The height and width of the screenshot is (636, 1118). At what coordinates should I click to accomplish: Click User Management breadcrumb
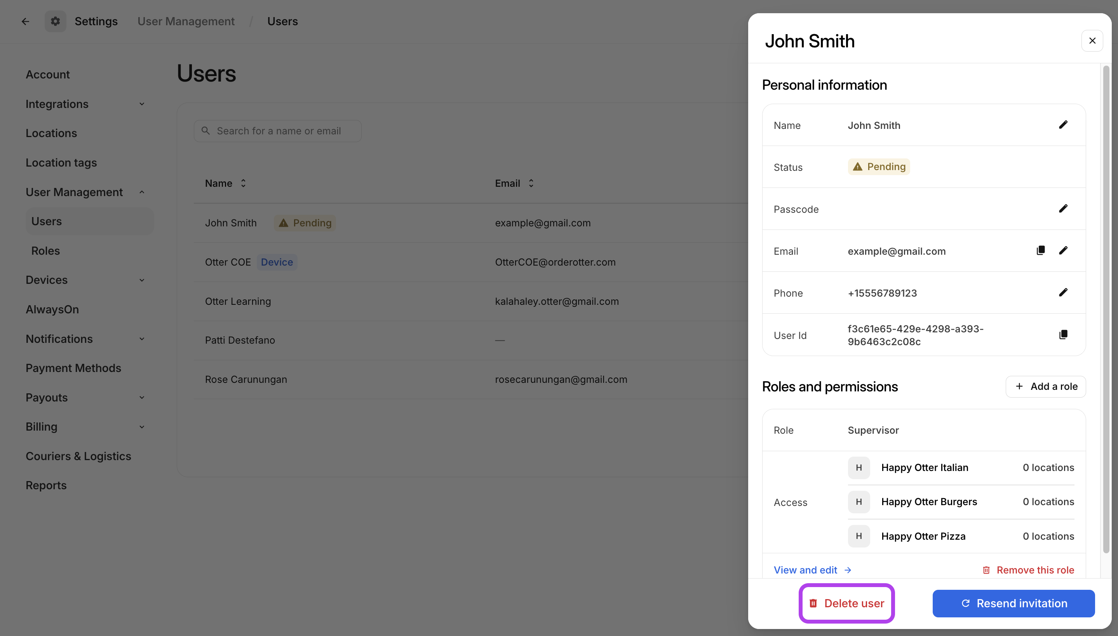[x=186, y=21]
